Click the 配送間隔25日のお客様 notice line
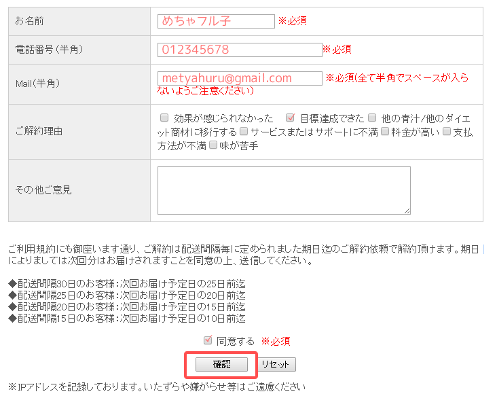Viewport: 497px width, 396px height. pos(127,295)
